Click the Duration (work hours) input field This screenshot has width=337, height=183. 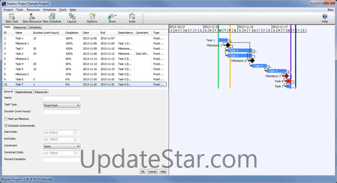click(62, 112)
